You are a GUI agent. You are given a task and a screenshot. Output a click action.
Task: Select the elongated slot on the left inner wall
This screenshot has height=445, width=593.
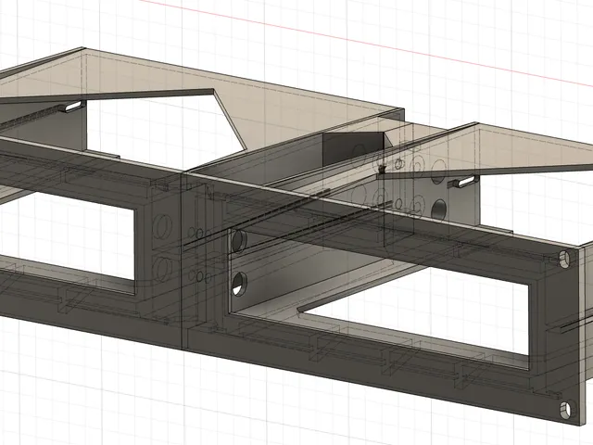point(73,108)
